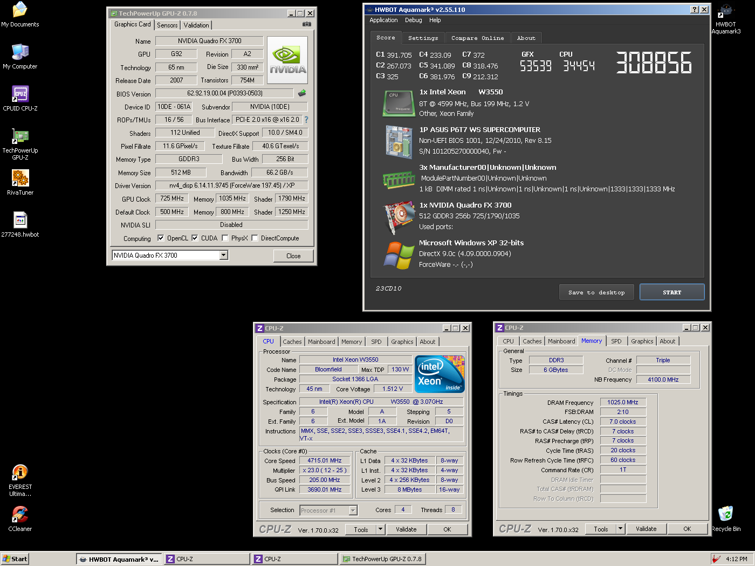Viewport: 755px width, 566px height.
Task: Click the right CPU-Z window title icon
Action: coord(499,328)
